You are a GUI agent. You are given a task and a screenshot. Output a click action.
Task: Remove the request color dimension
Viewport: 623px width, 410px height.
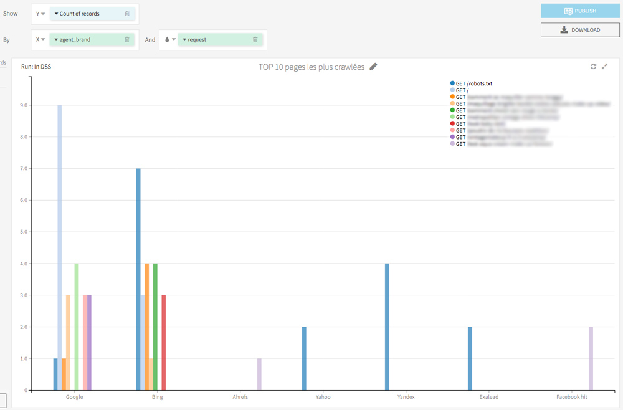pos(255,39)
